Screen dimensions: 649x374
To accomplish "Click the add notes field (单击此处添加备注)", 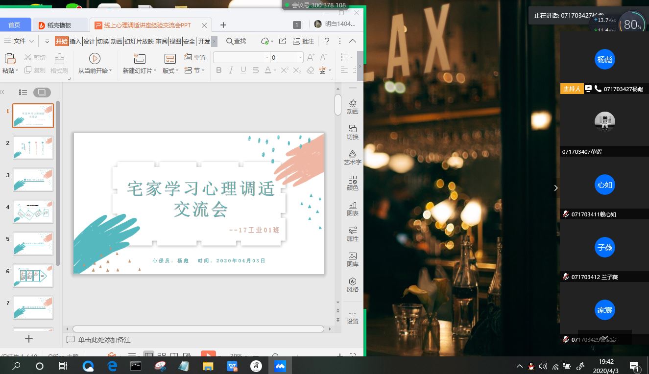I will click(104, 339).
